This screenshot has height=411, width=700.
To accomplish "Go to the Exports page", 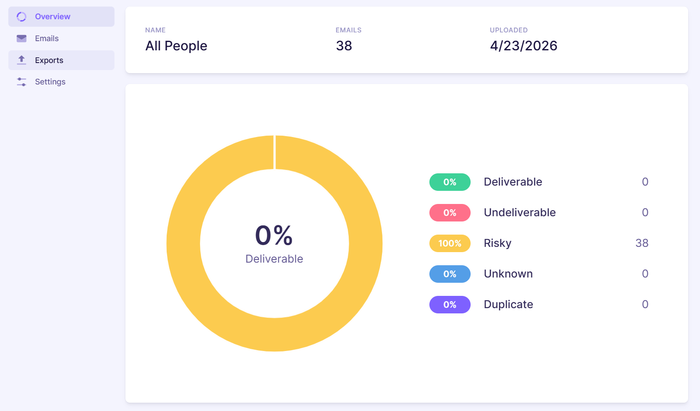I will tap(61, 60).
